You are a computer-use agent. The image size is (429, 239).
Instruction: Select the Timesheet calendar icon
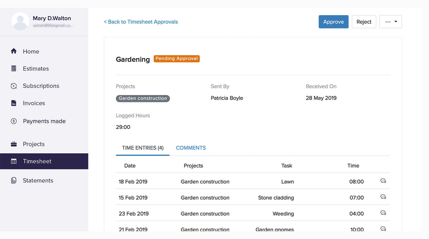(14, 161)
